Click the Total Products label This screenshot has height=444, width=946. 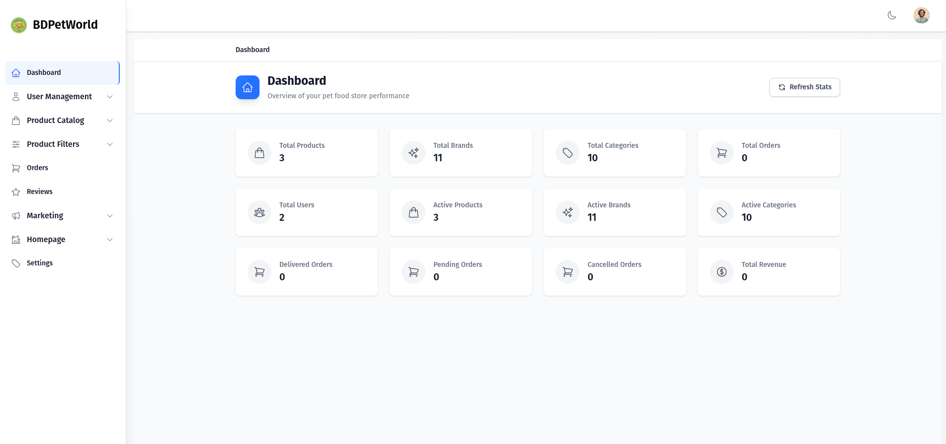[302, 145]
